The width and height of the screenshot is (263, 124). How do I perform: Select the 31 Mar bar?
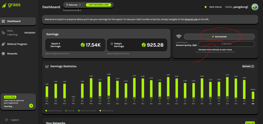(109, 88)
